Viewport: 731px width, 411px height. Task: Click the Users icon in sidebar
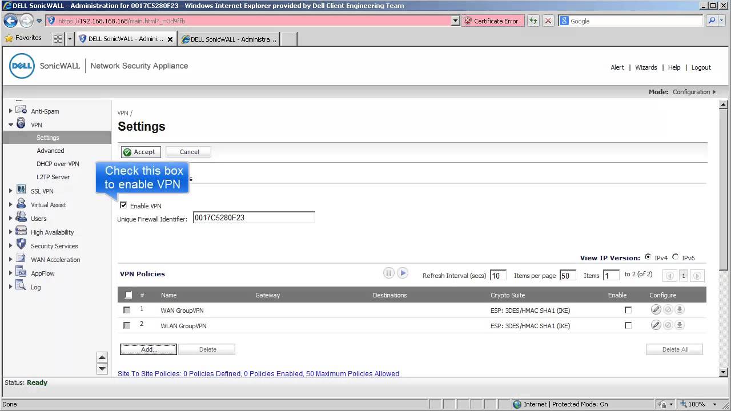tap(21, 217)
